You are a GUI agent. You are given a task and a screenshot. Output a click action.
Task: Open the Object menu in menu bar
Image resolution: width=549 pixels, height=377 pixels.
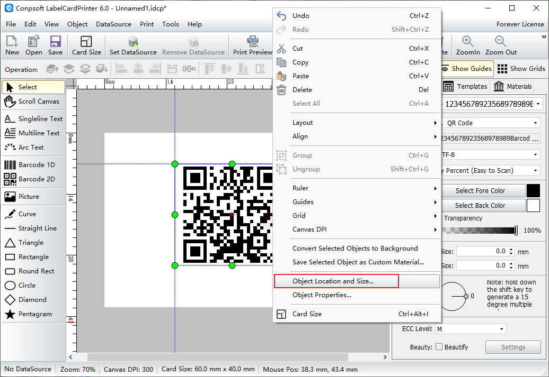coord(77,24)
